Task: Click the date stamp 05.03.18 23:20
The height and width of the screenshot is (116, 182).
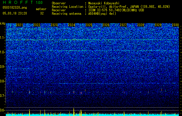Action: pos(15,13)
